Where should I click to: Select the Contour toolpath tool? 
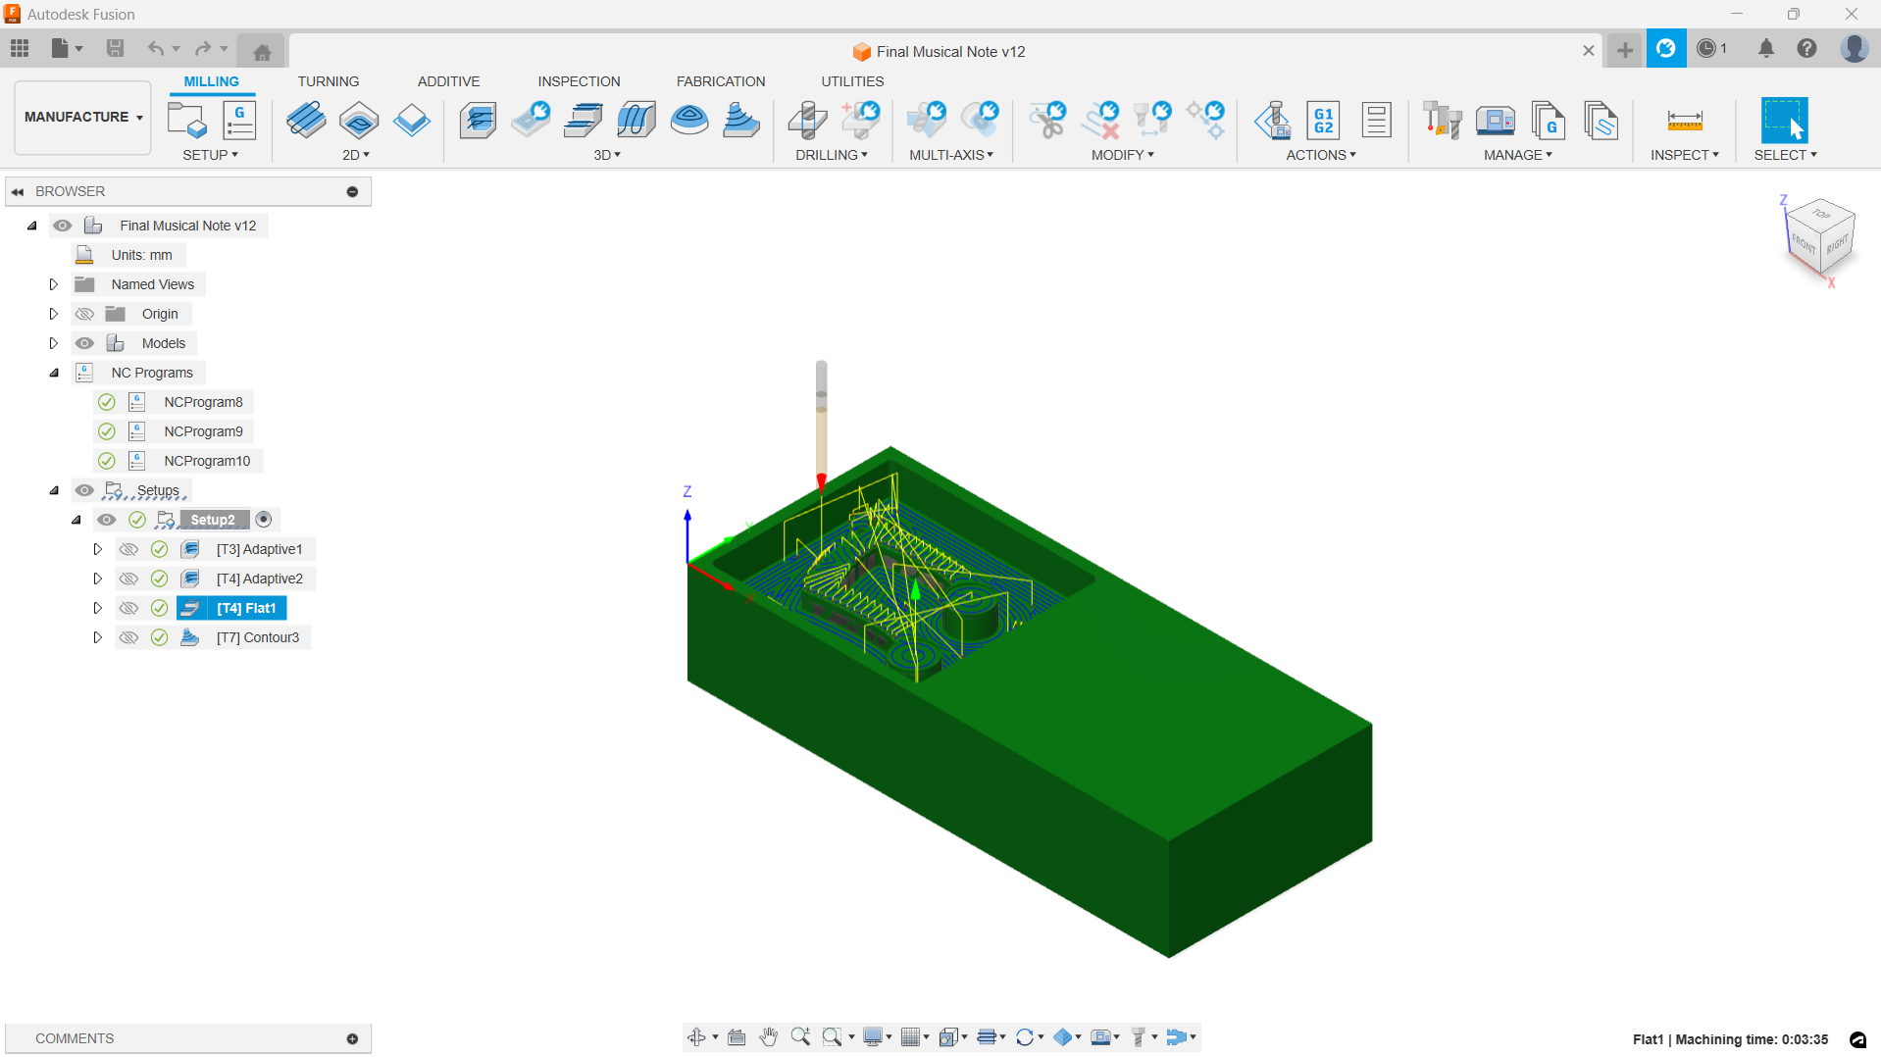pos(741,120)
